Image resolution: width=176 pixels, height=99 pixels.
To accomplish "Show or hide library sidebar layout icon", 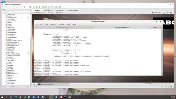I will tap(43, 7).
